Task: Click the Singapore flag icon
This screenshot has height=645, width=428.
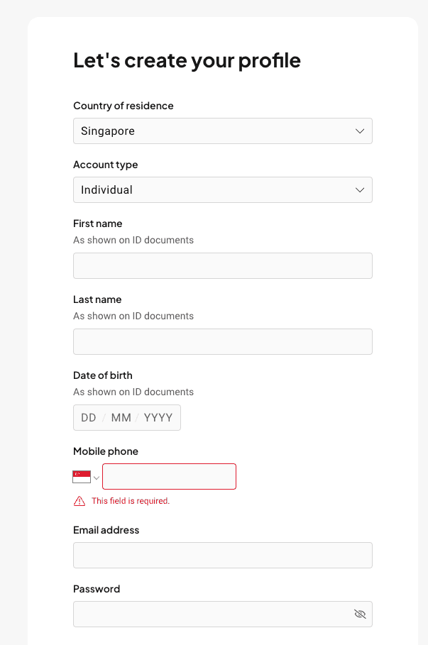Action: [x=82, y=477]
